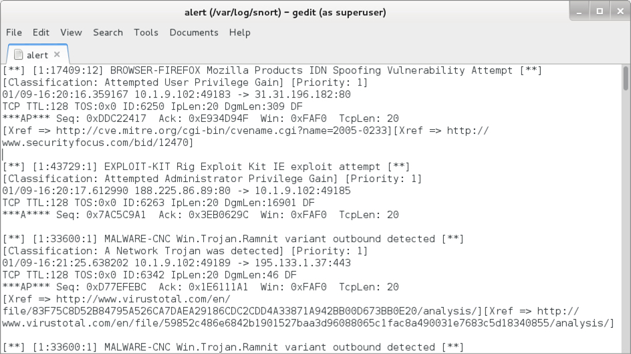Click the document icon on the alert tab

18,54
